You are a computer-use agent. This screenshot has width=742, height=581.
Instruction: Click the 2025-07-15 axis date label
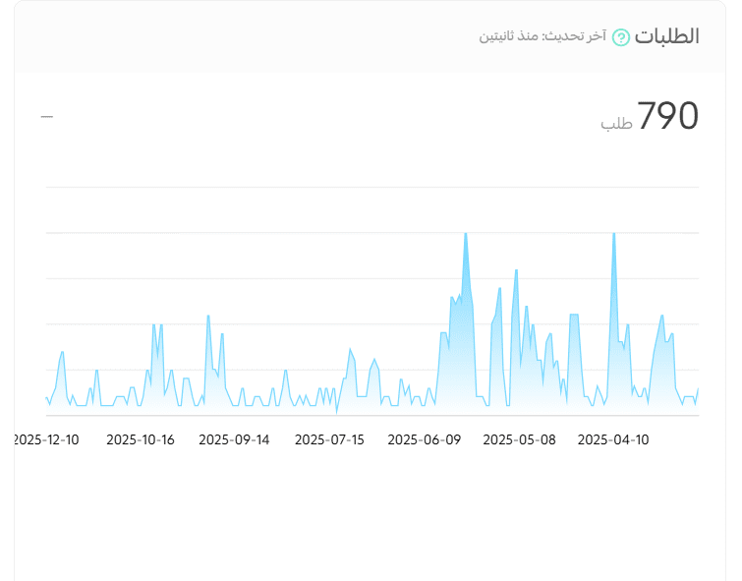329,439
